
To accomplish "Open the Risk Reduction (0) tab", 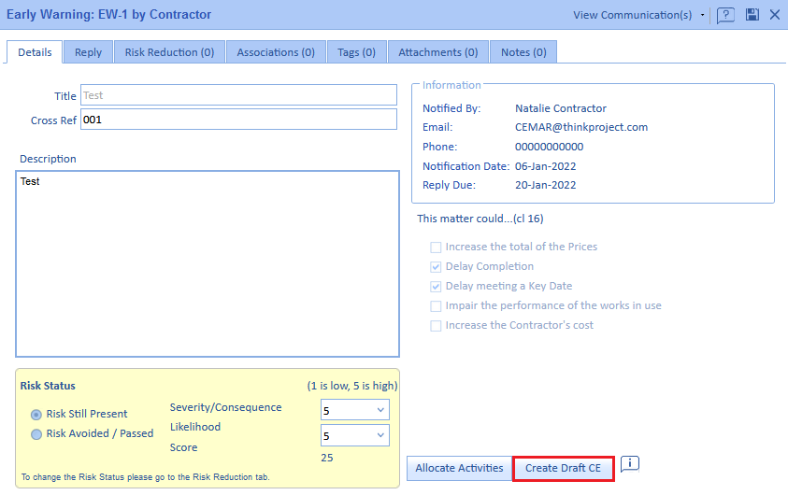I will pyautogui.click(x=169, y=52).
